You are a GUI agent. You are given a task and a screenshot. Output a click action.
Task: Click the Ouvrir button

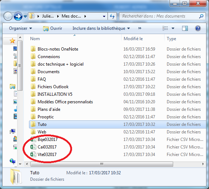[52, 28]
